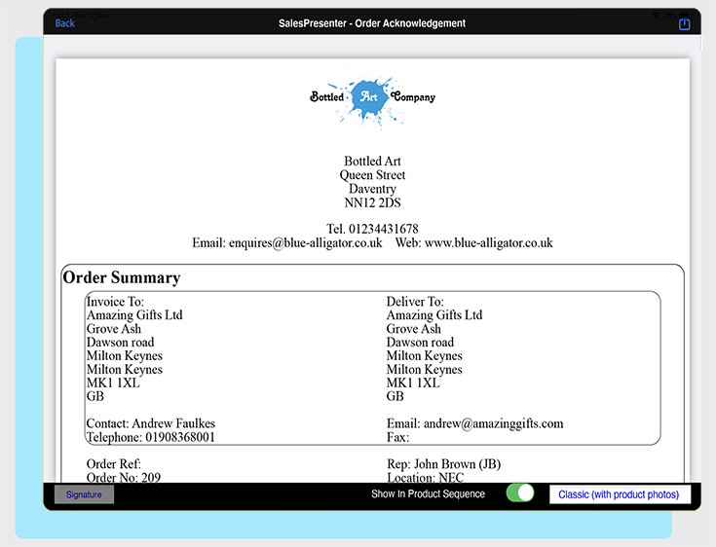Select Rep: John Brown (JB) text
This screenshot has height=547, width=716.
pyautogui.click(x=444, y=464)
